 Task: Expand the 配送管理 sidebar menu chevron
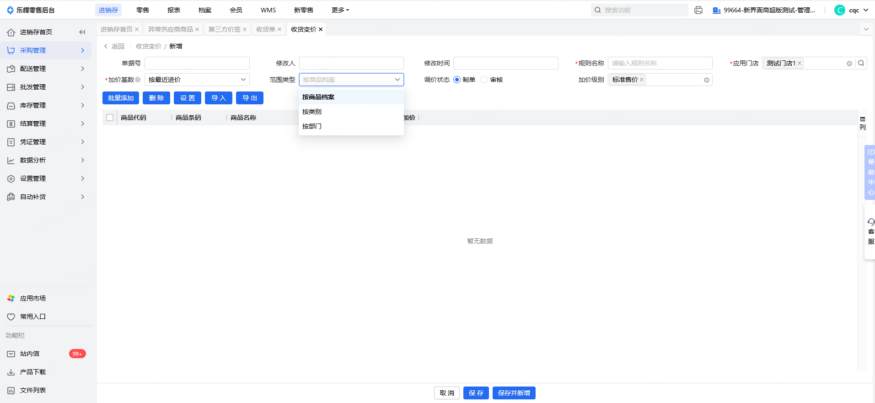coord(83,69)
